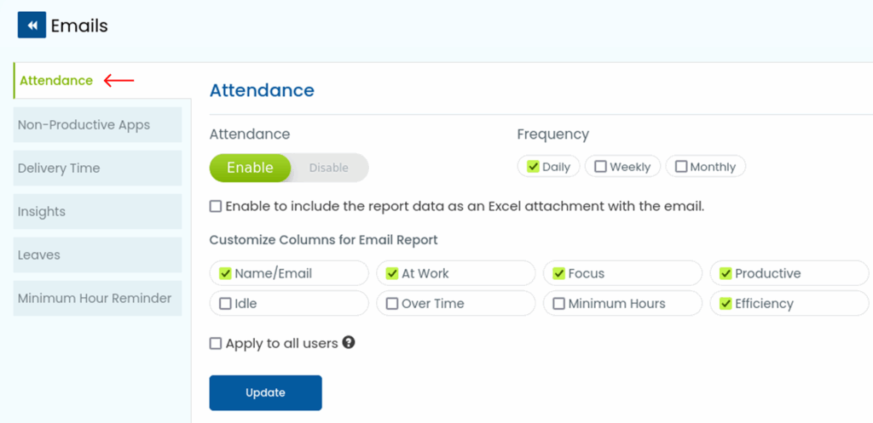Open the Attendance tab in sidebar
Image resolution: width=873 pixels, height=423 pixels.
pyautogui.click(x=56, y=81)
